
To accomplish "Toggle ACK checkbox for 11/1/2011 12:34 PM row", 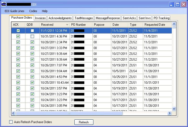I will coord(18,30).
